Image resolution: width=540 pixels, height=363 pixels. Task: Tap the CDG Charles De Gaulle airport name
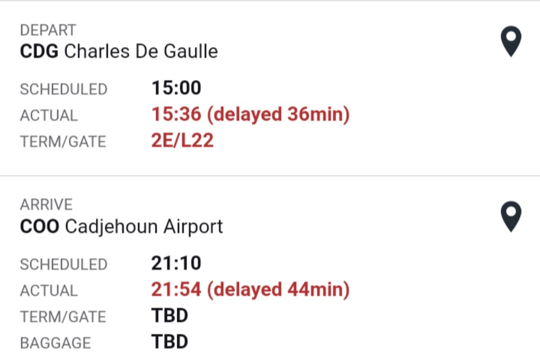click(119, 52)
